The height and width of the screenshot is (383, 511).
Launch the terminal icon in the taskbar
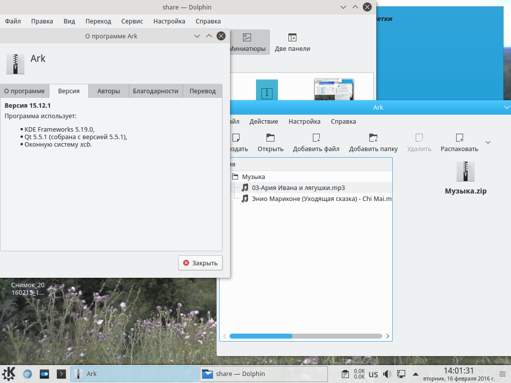(x=61, y=374)
